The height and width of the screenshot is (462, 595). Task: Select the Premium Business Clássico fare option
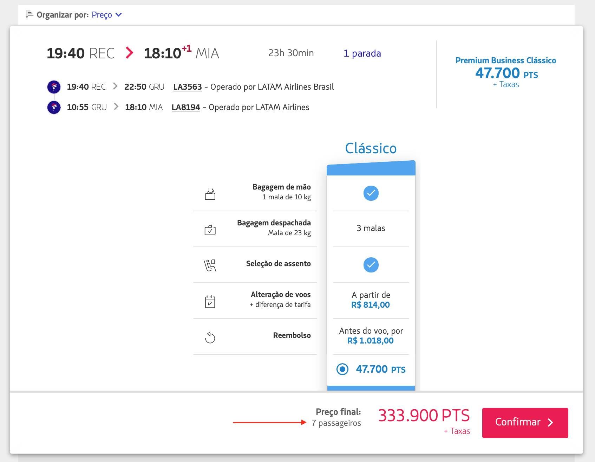[506, 72]
